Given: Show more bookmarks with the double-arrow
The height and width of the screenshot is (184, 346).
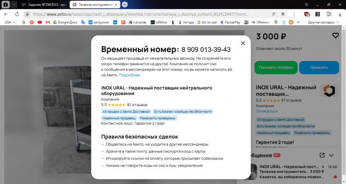Looking at the screenshot, I should pyautogui.click(x=298, y=22).
